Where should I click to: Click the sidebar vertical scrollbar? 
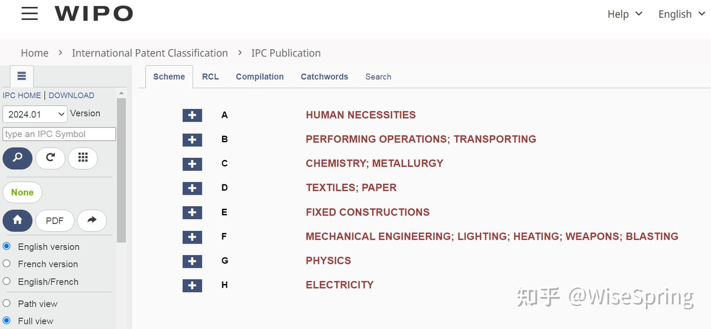(121, 170)
